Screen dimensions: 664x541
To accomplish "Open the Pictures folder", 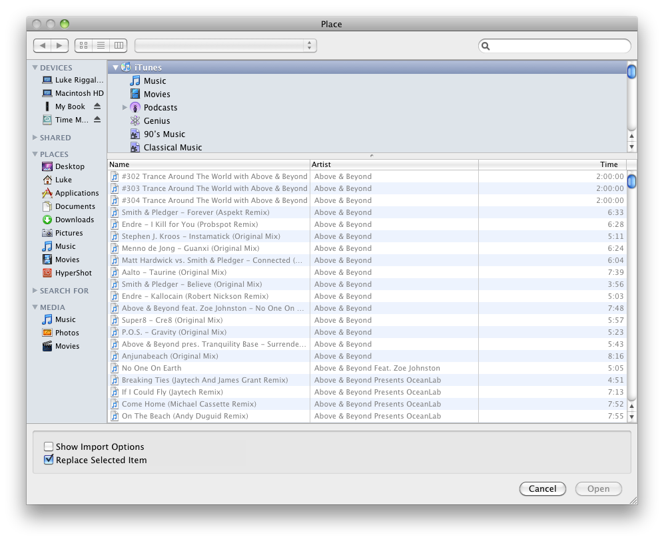I will coord(63,233).
